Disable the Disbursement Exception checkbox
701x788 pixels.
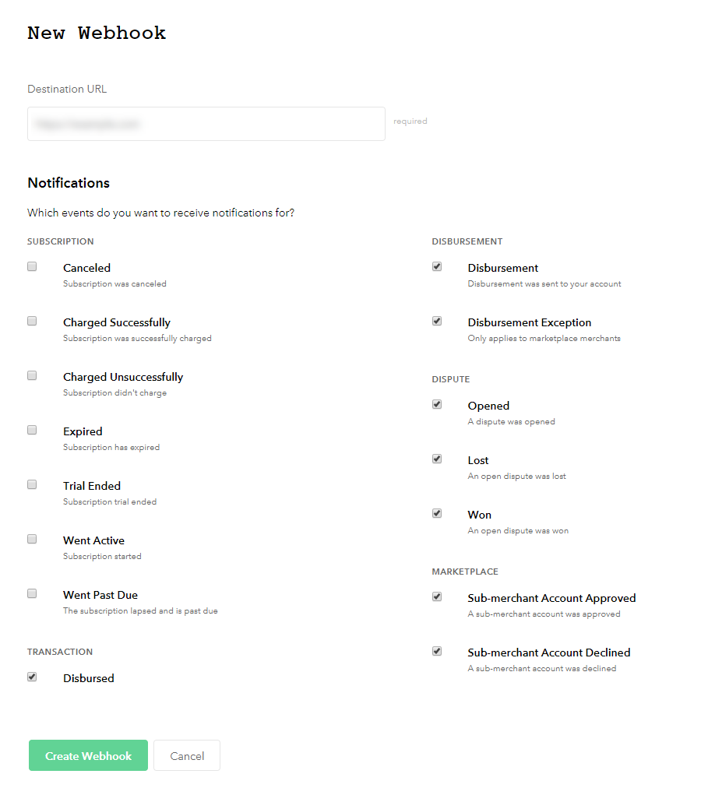tap(437, 321)
